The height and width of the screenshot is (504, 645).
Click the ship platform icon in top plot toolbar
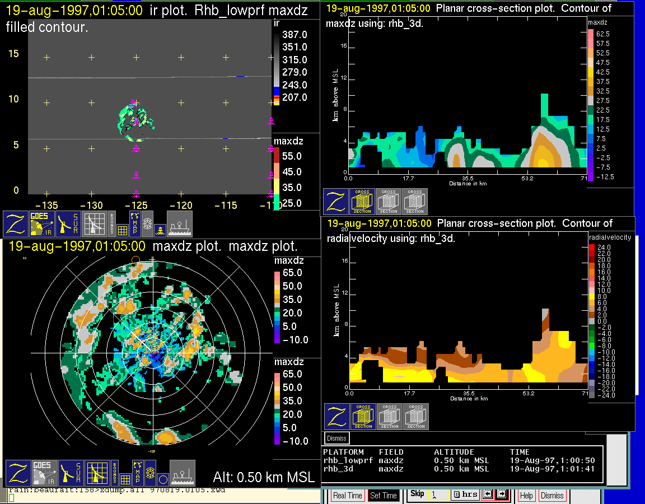pos(179,223)
